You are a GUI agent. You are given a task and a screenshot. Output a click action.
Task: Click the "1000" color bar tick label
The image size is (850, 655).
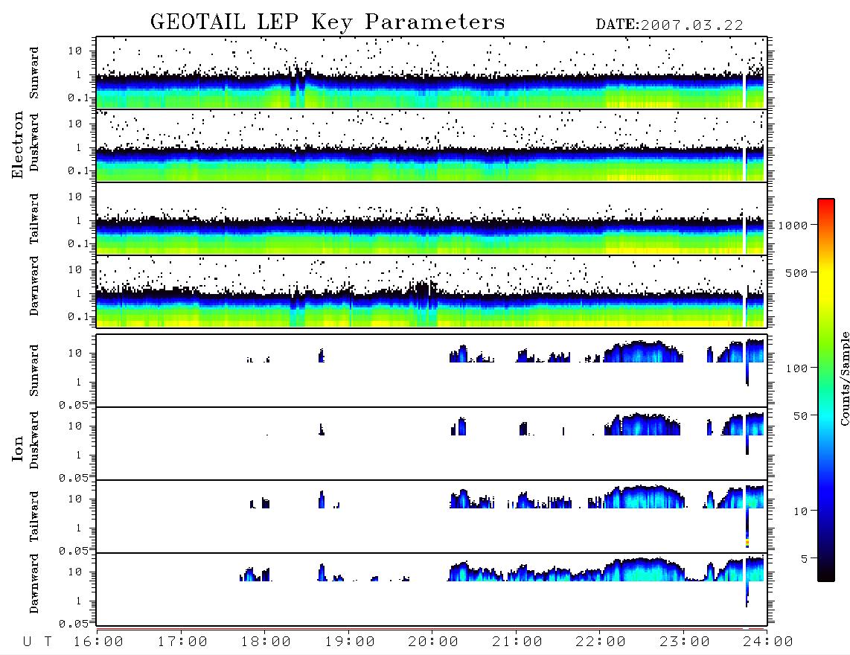pyautogui.click(x=793, y=225)
